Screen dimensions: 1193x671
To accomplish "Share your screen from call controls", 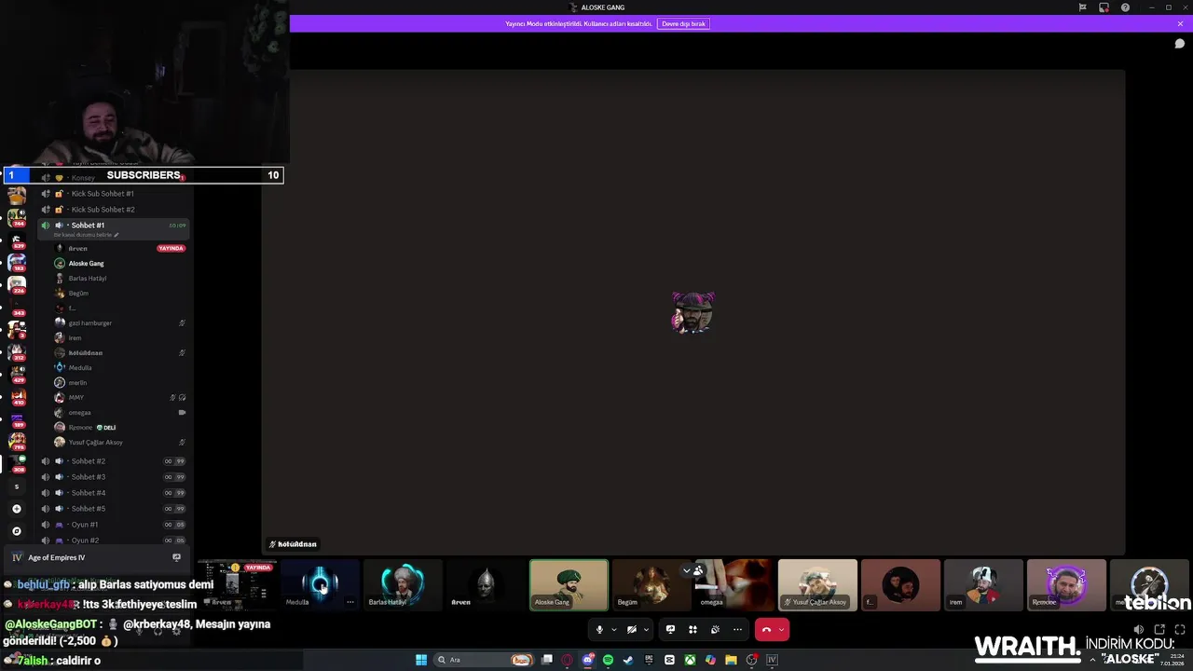I will [x=670, y=629].
